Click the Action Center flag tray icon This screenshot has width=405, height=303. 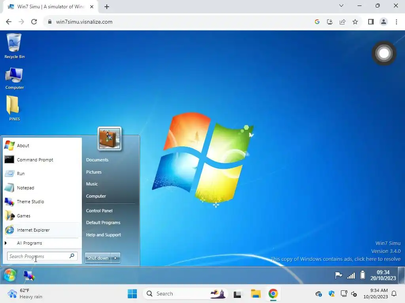tap(339, 275)
